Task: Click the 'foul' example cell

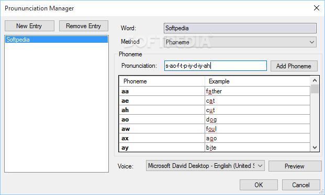Action: [257, 129]
